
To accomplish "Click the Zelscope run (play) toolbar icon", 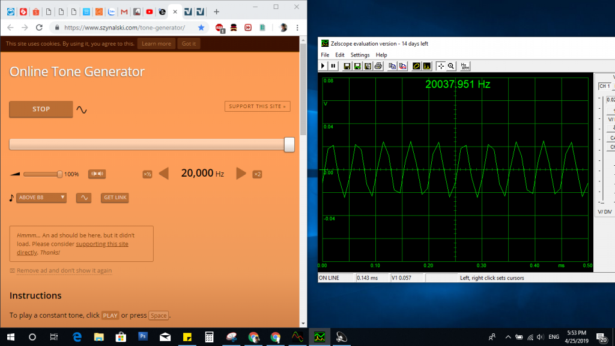I will [324, 66].
